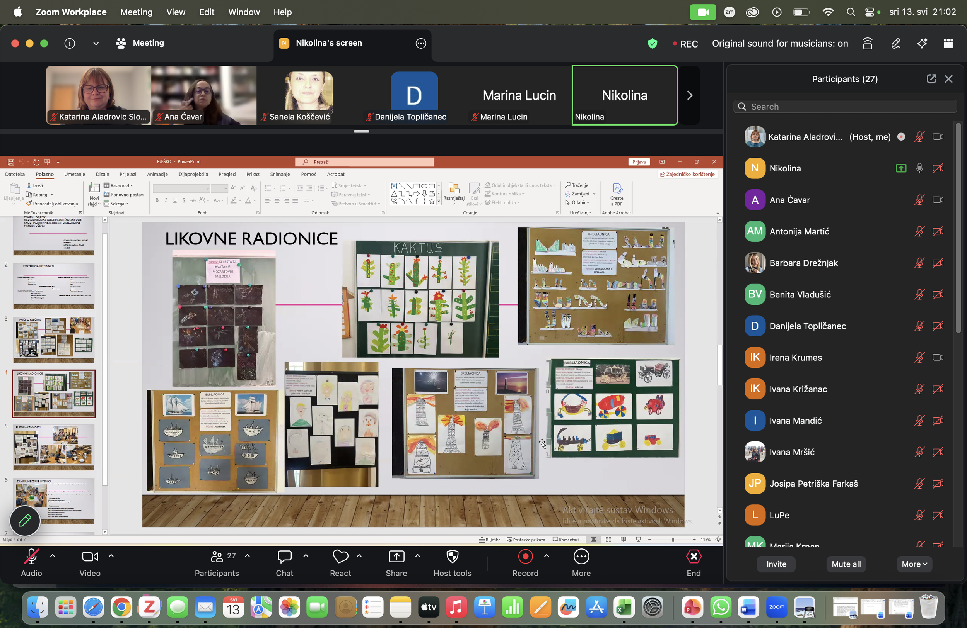Open Host tools shield button
The image size is (967, 628).
pos(452,563)
